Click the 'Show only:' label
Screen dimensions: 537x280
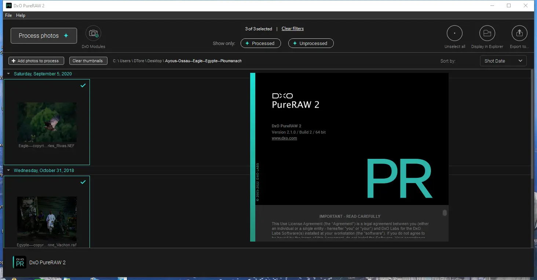click(x=224, y=43)
